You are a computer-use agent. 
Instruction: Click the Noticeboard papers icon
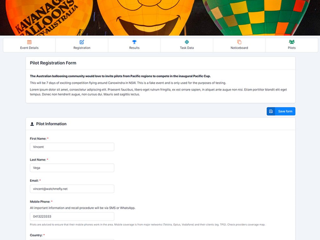(239, 42)
